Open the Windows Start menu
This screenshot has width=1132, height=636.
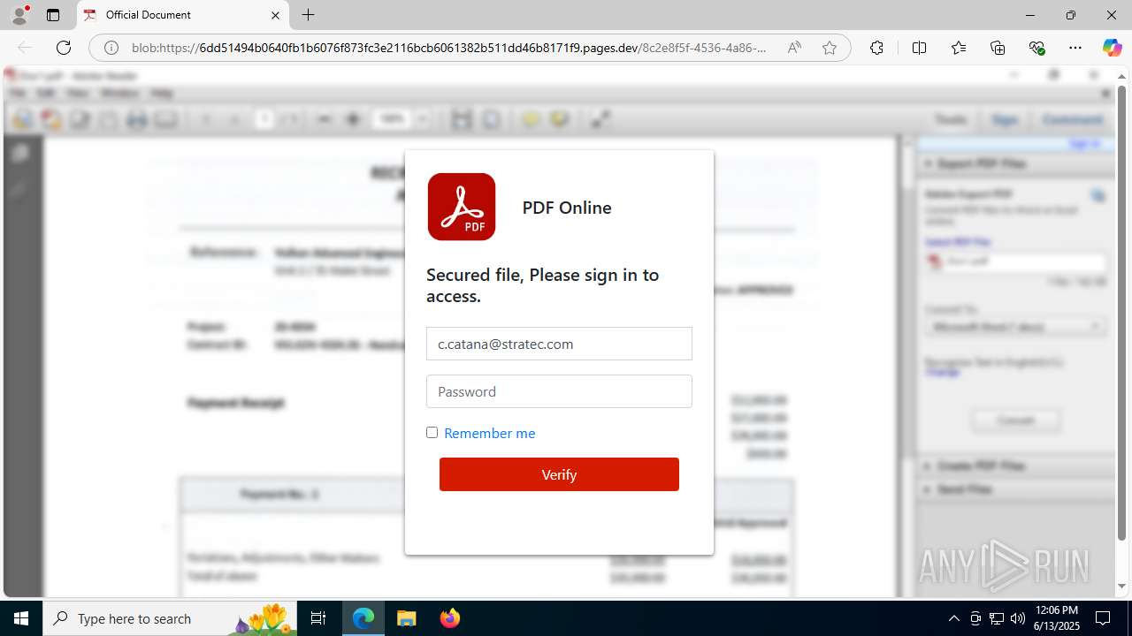(x=21, y=618)
